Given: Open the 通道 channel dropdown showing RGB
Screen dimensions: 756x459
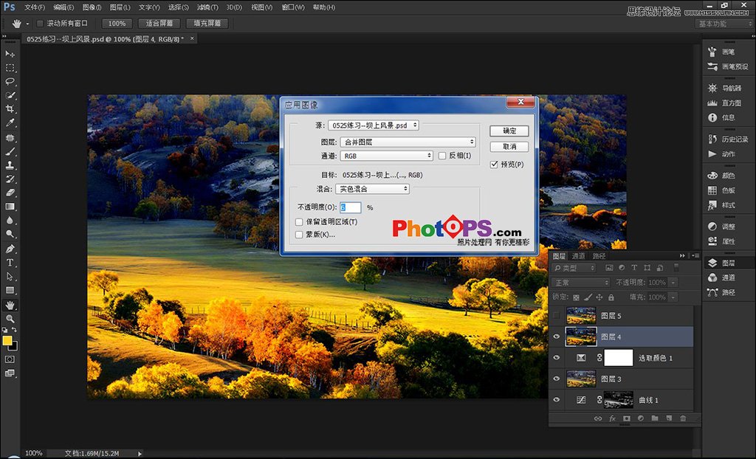Looking at the screenshot, I should pyautogui.click(x=387, y=155).
